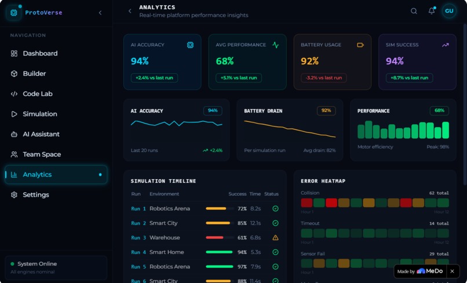
Task: Click the Warehouse environment cell
Action: point(165,238)
